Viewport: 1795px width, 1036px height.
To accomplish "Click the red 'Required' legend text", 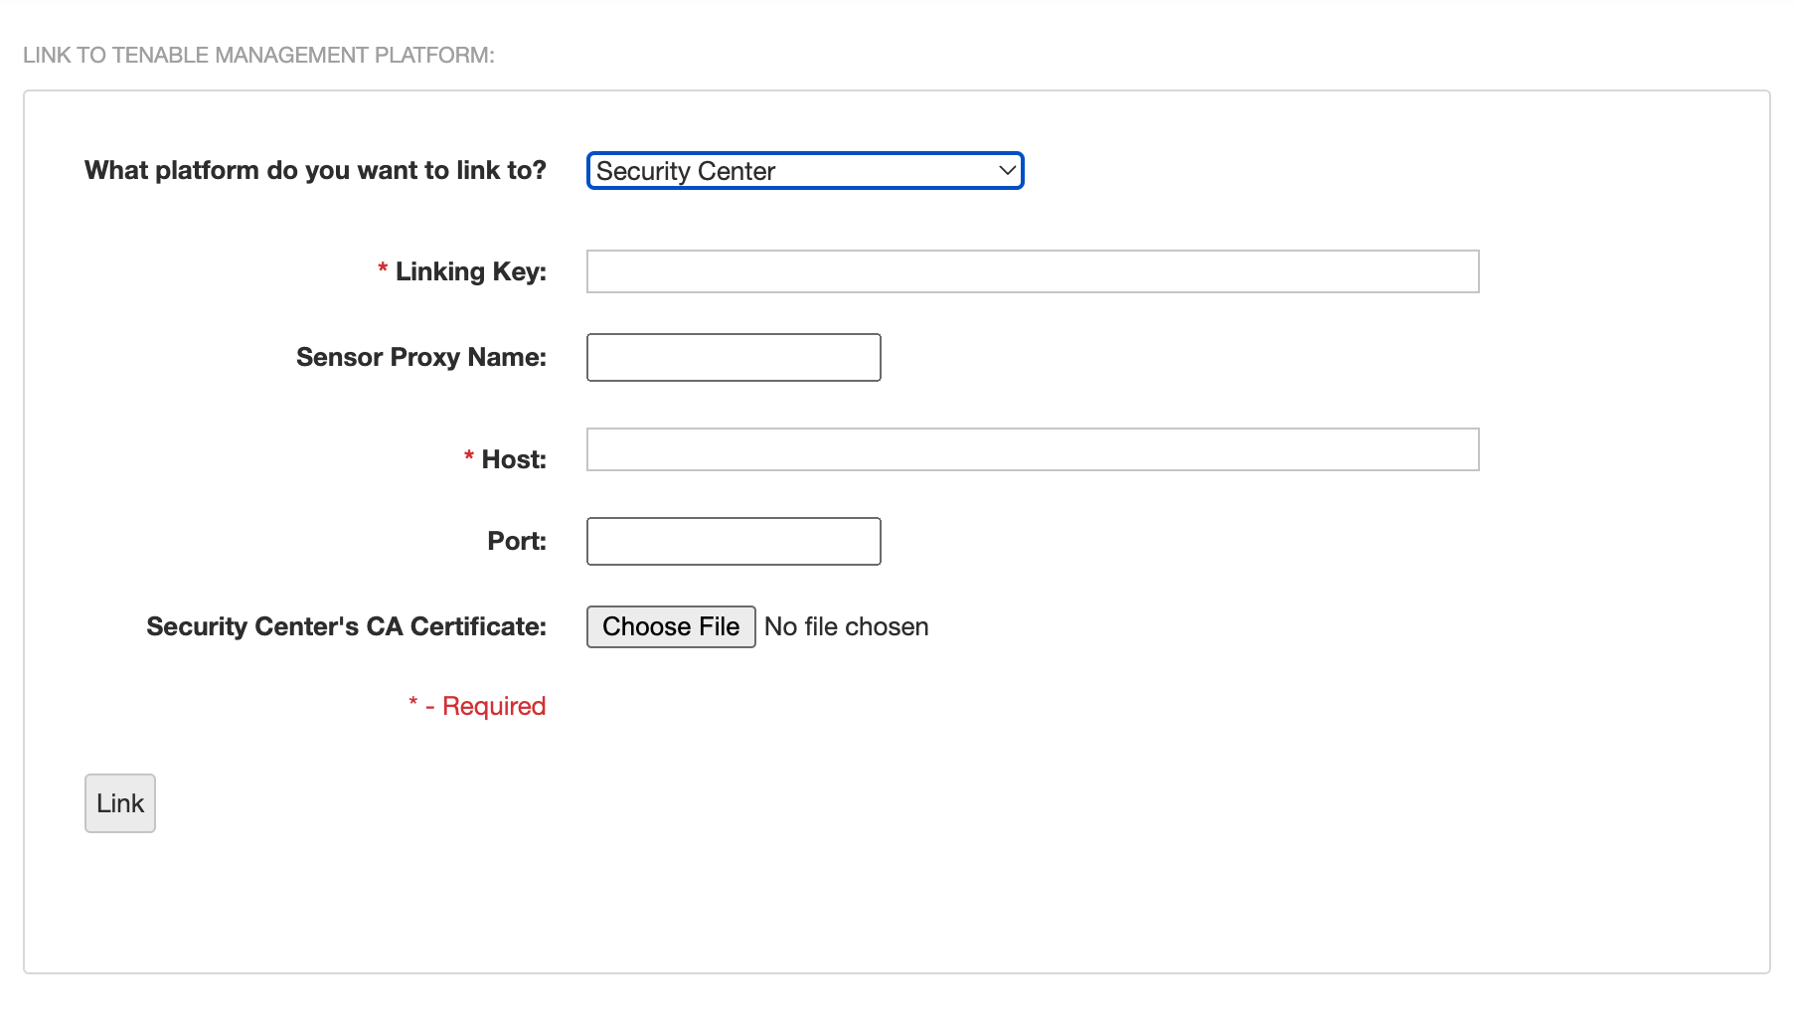I will tap(494, 706).
